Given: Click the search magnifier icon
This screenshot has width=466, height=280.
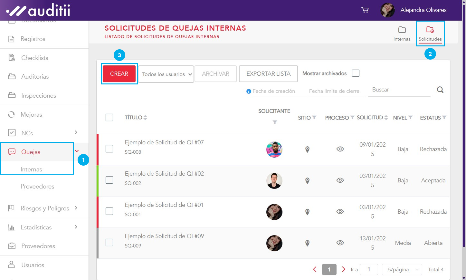Looking at the screenshot, I should 440,90.
